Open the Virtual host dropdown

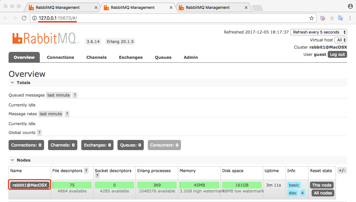341,40
